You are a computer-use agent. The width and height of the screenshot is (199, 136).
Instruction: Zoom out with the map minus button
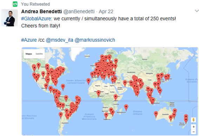tap(193, 132)
